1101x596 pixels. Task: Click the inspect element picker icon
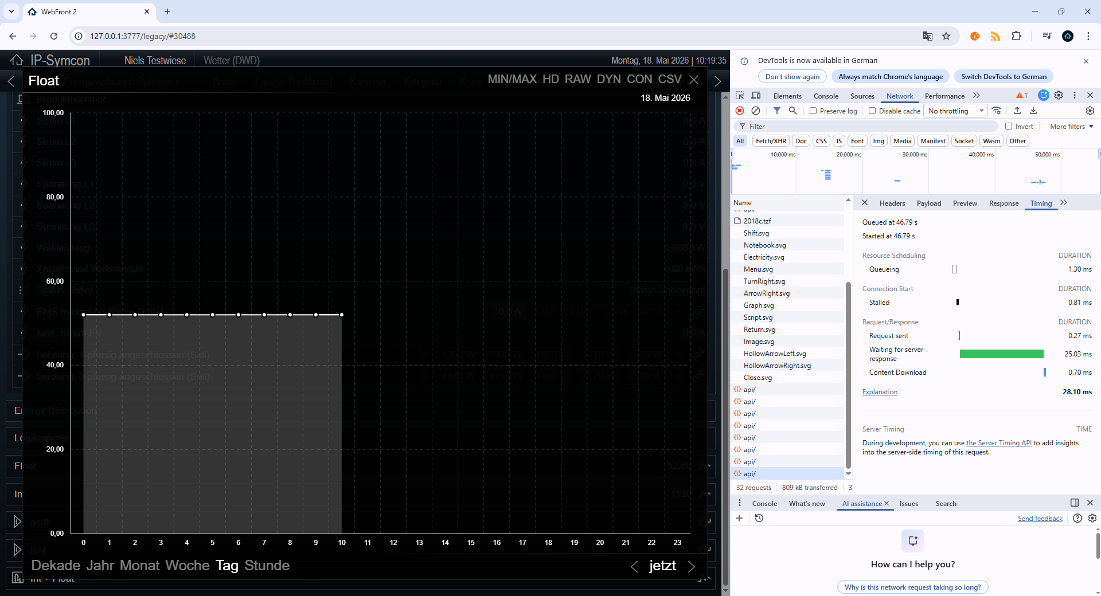coord(740,96)
